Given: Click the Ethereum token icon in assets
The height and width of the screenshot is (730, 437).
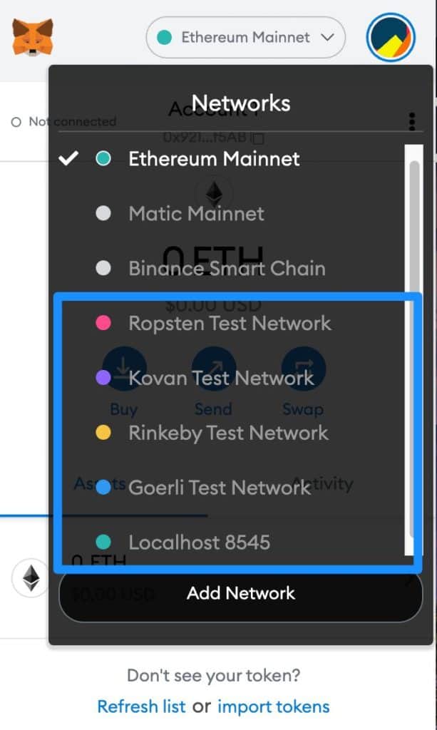Looking at the screenshot, I should click(31, 578).
